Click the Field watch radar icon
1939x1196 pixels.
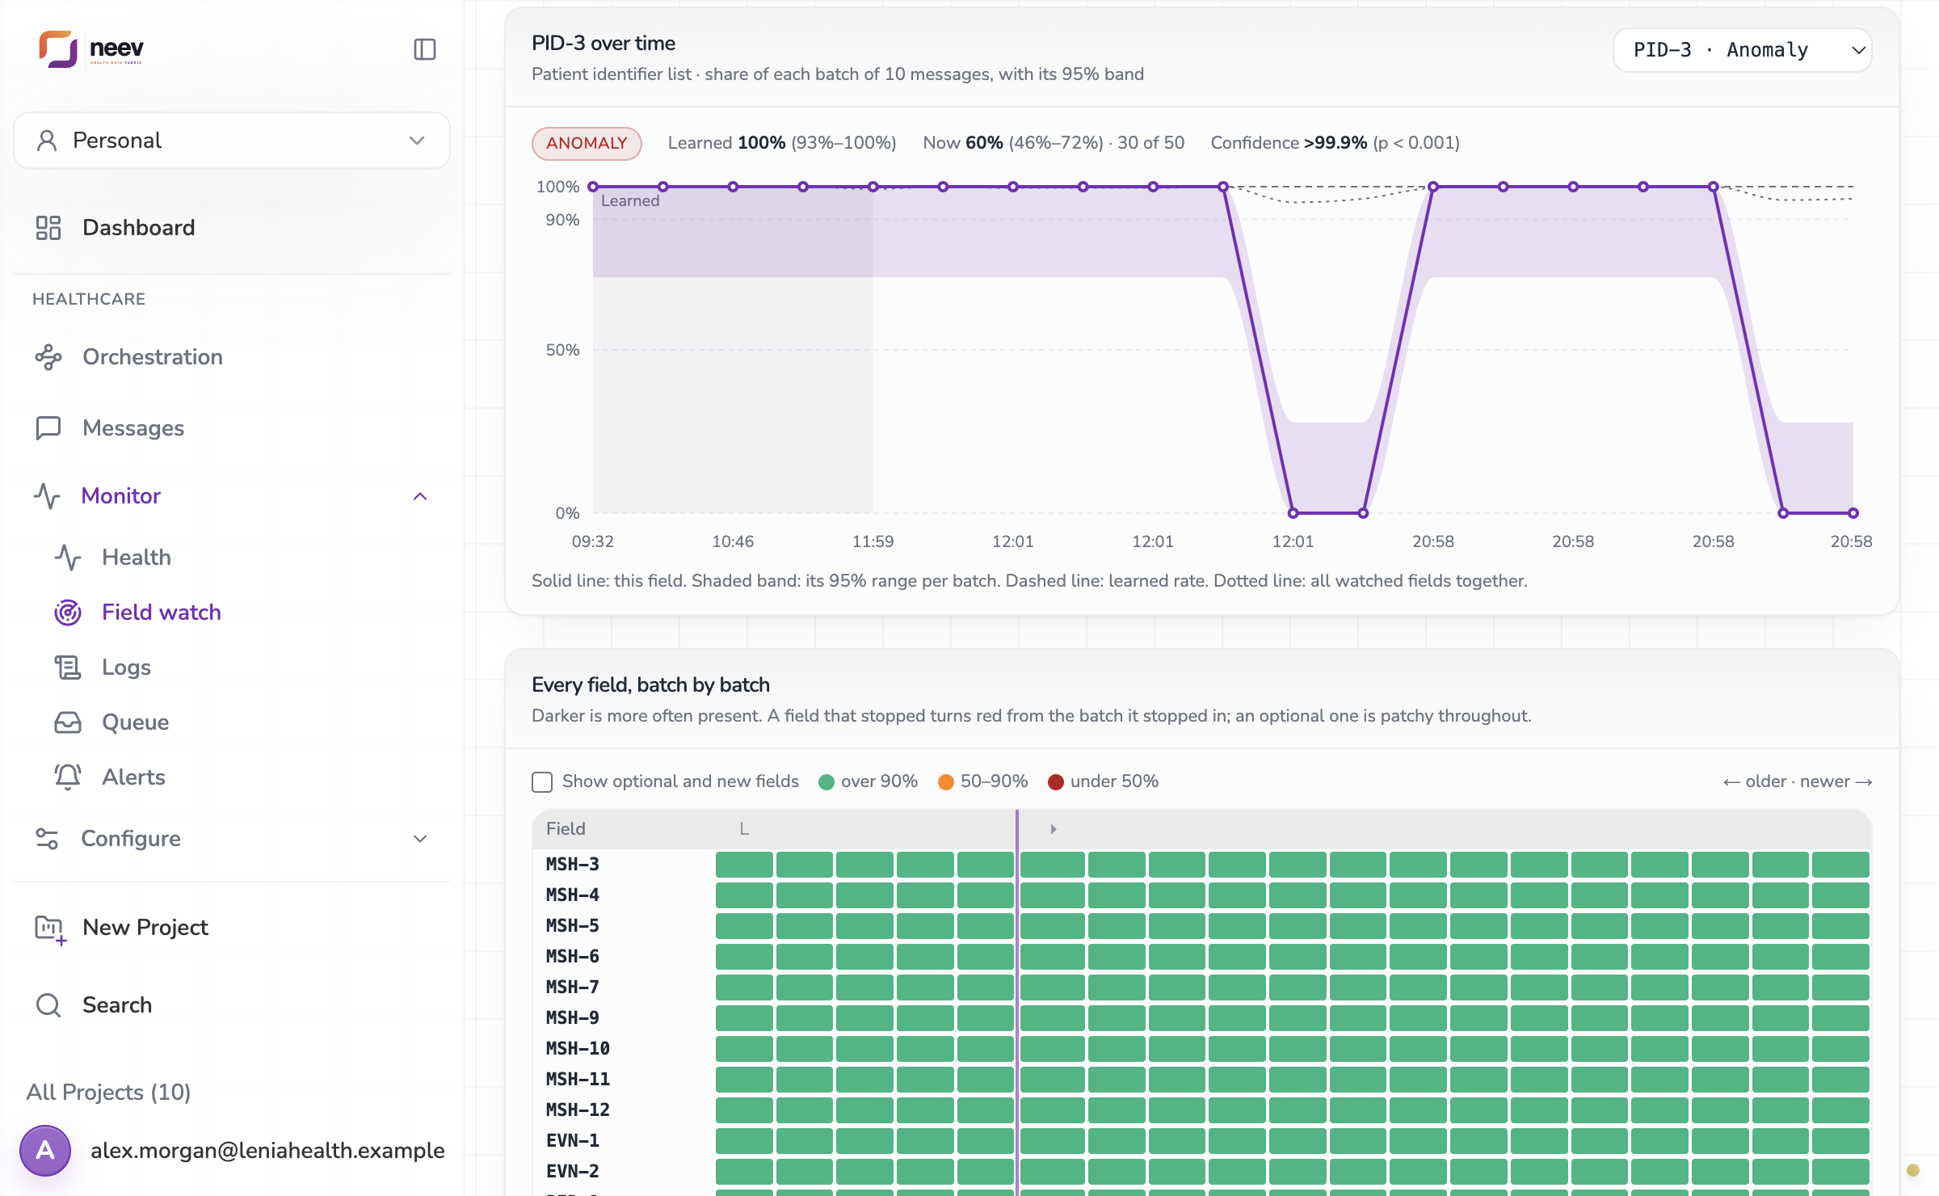pos(68,613)
